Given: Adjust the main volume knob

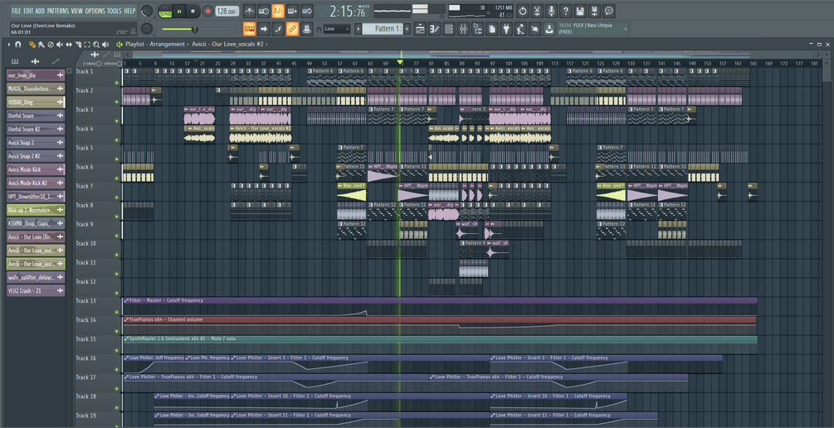Looking at the screenshot, I should click(x=148, y=11).
